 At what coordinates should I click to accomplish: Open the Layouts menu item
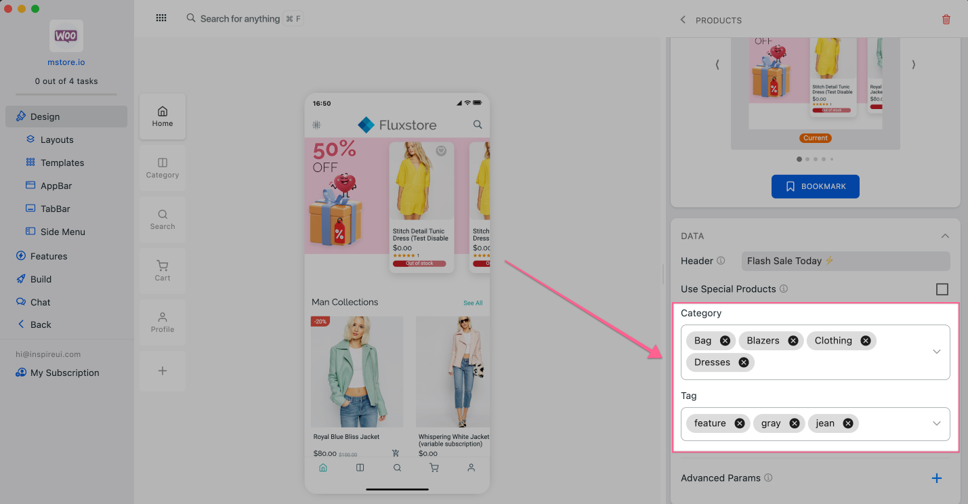pyautogui.click(x=57, y=140)
